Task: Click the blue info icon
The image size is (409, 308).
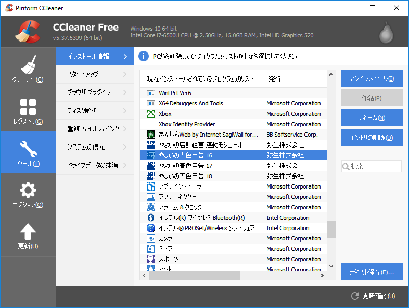Action: [144, 56]
